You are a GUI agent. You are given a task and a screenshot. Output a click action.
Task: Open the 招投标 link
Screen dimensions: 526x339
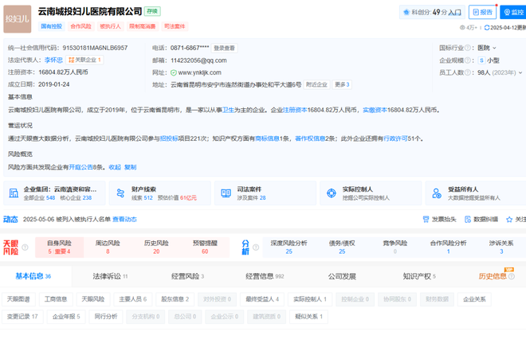[x=169, y=138]
